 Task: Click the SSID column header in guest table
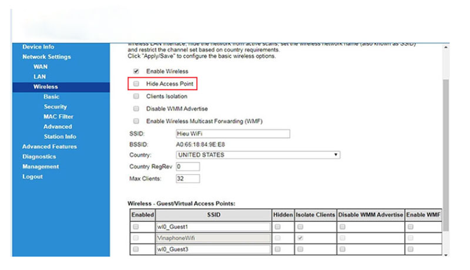[x=213, y=215]
